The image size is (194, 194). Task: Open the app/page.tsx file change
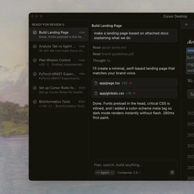click(134, 83)
